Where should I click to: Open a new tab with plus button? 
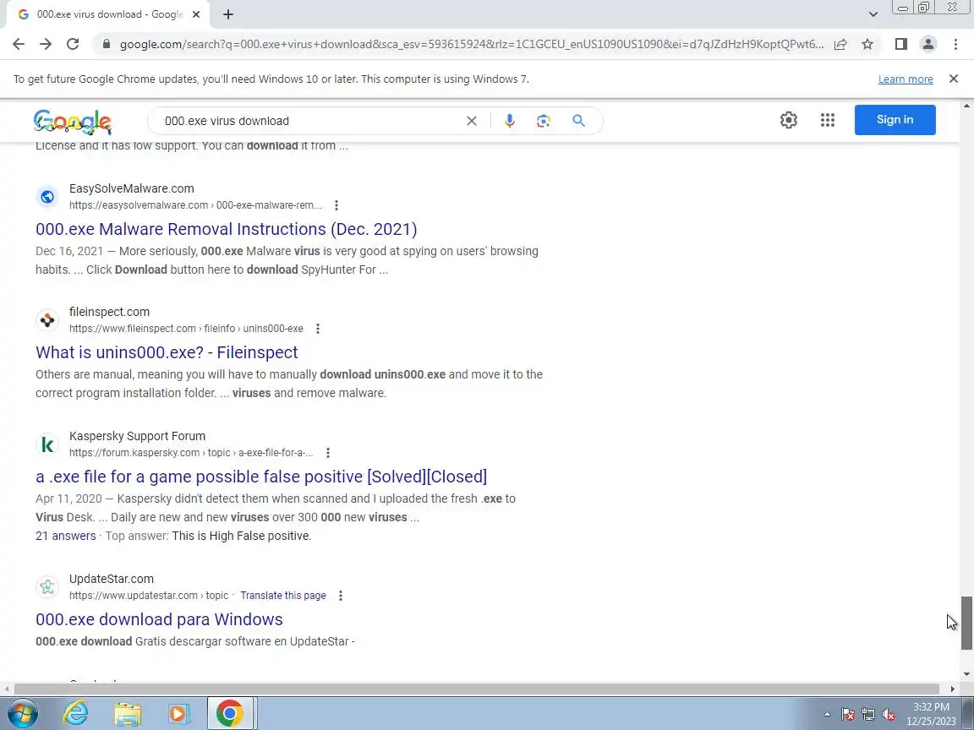tap(228, 14)
